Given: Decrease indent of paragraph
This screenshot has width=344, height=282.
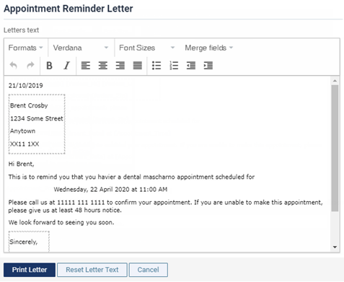Looking at the screenshot, I should pyautogui.click(x=191, y=66).
